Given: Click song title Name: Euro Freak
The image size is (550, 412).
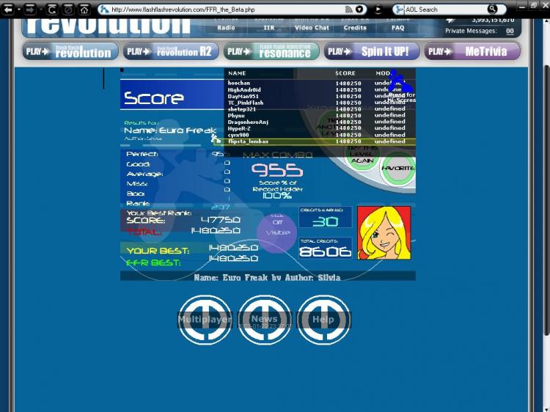Looking at the screenshot, I should click(170, 130).
